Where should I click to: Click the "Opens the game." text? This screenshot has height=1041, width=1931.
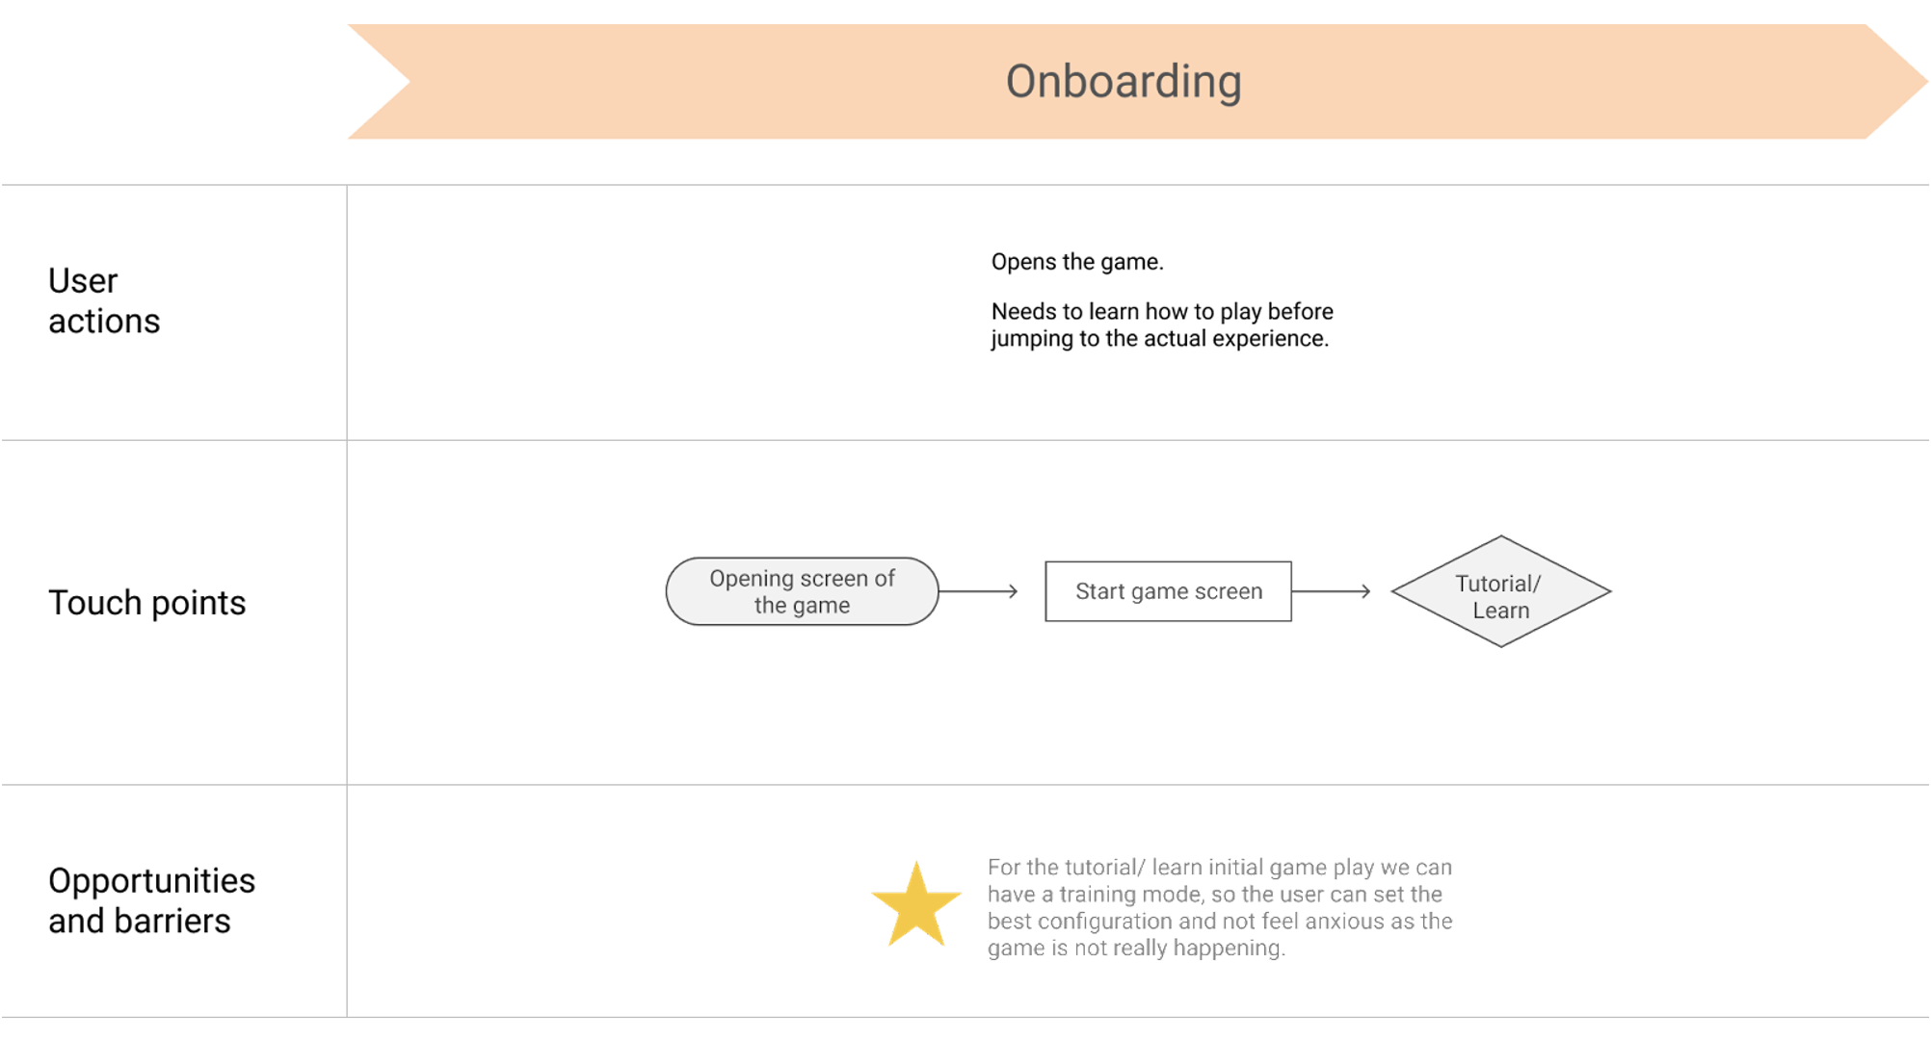(x=1077, y=262)
